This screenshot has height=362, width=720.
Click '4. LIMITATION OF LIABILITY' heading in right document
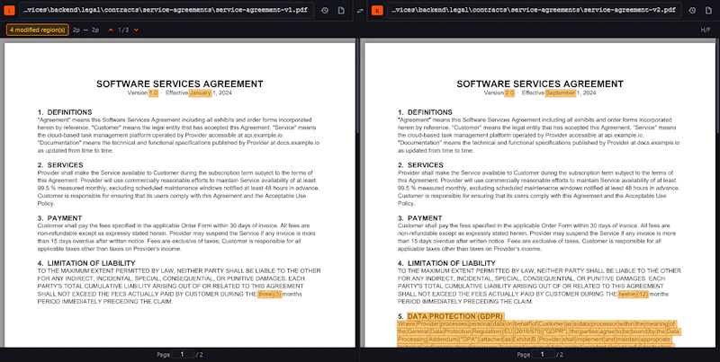point(446,263)
